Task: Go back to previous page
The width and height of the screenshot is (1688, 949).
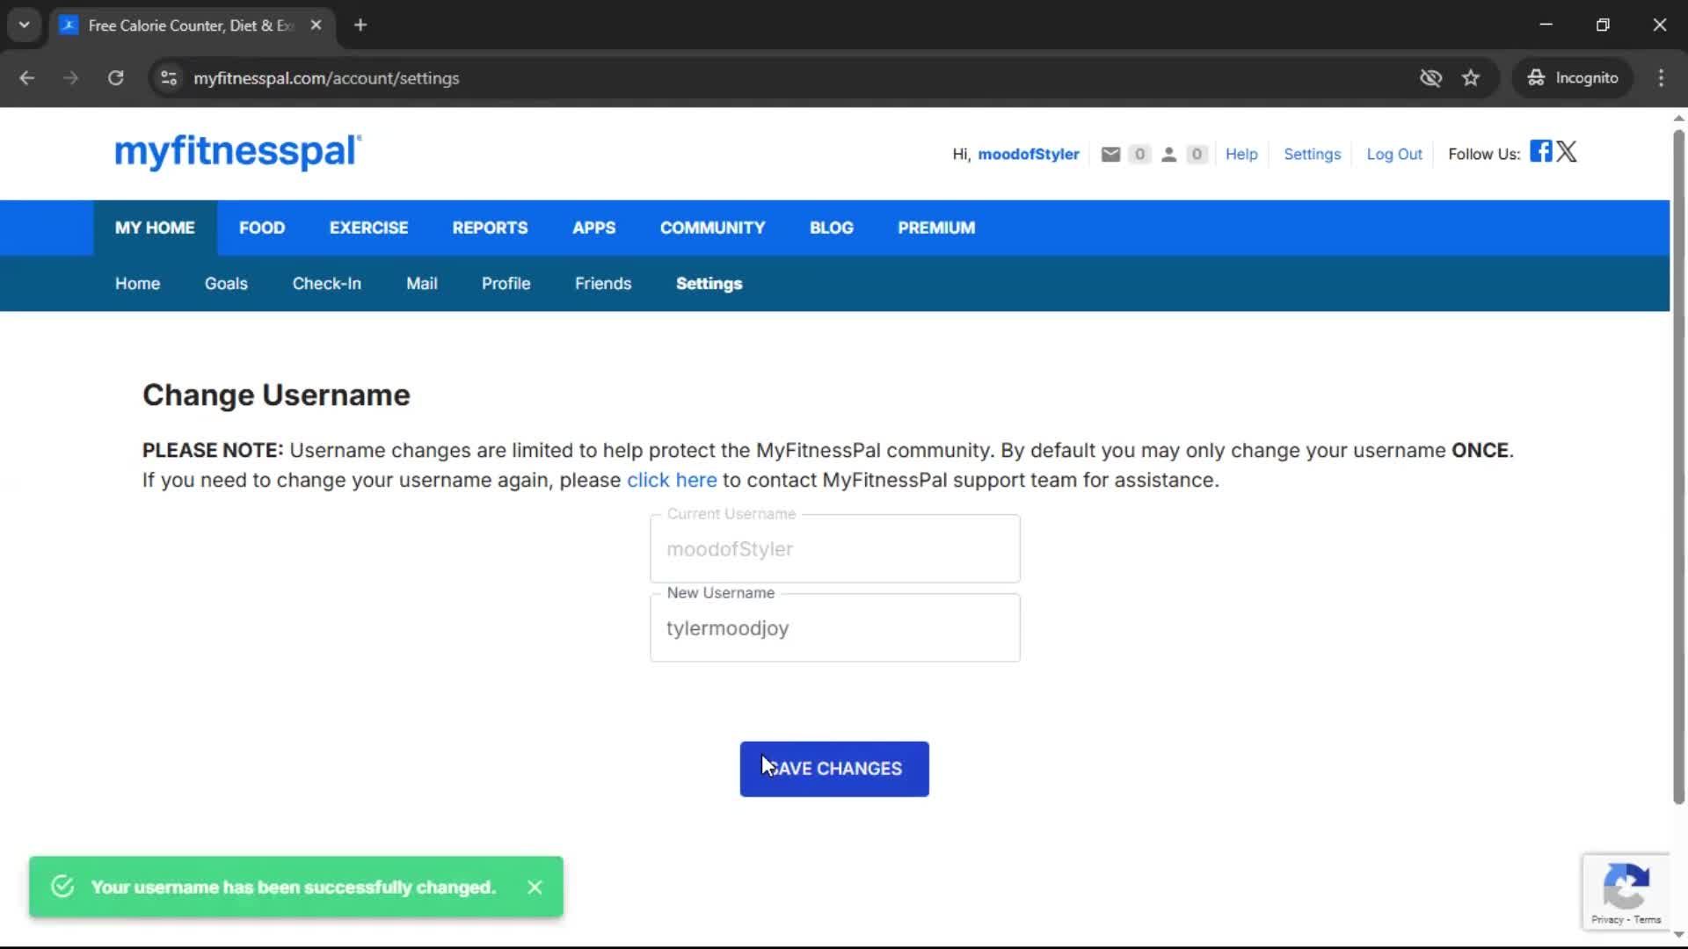Action: [27, 78]
